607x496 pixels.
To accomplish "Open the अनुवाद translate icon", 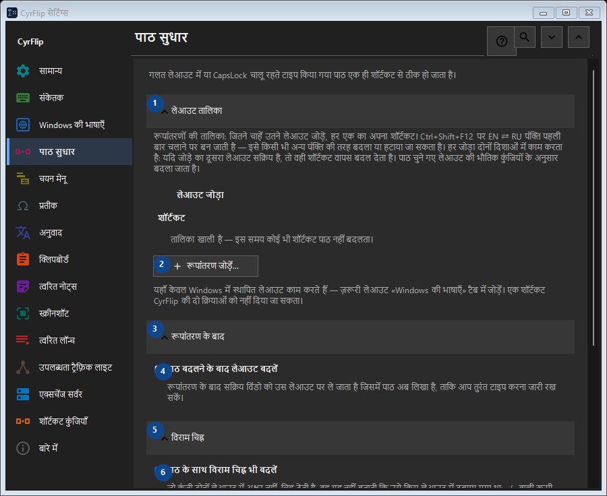I will pos(23,232).
